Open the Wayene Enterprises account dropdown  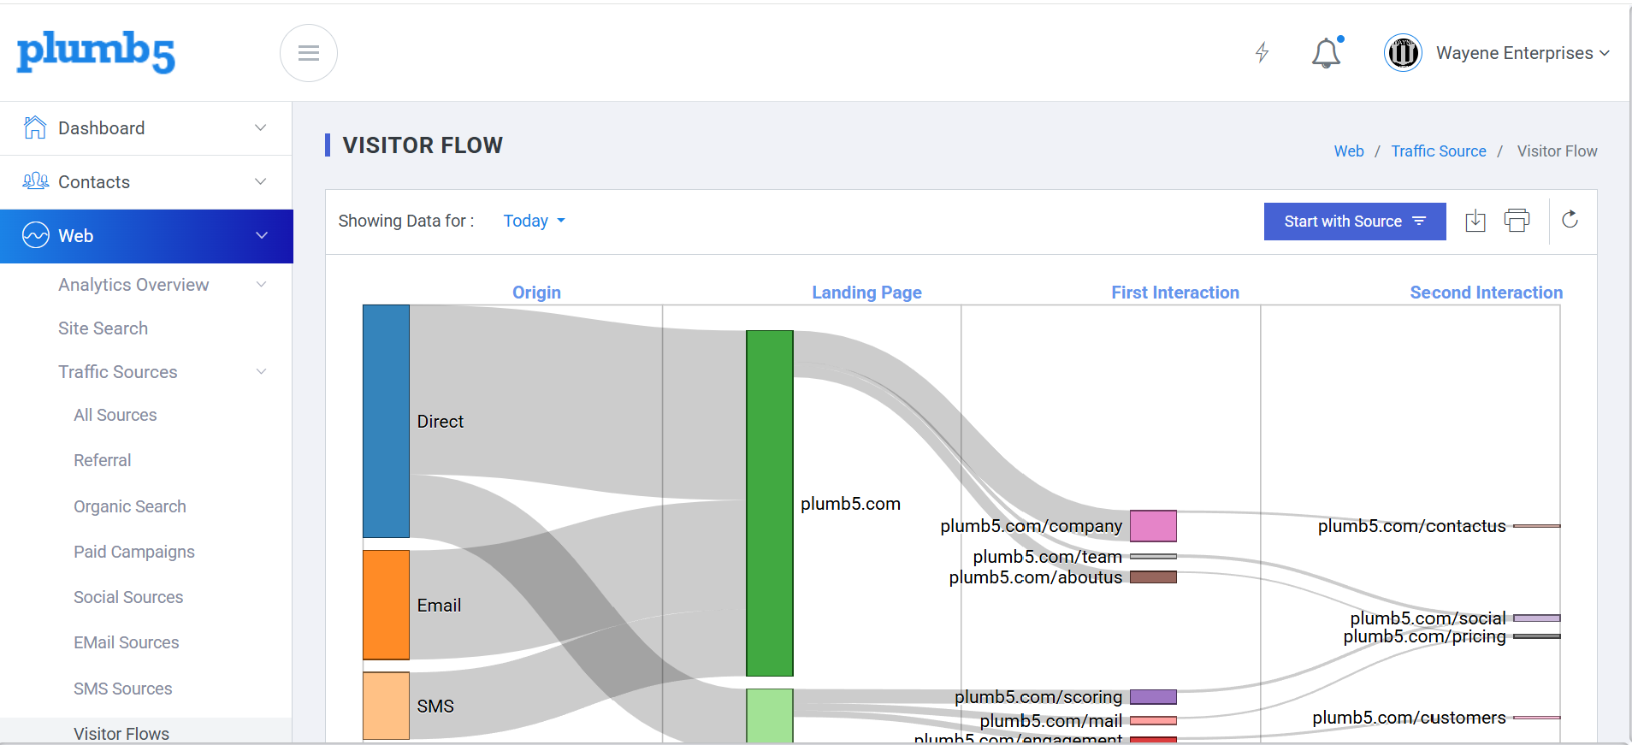(1523, 53)
